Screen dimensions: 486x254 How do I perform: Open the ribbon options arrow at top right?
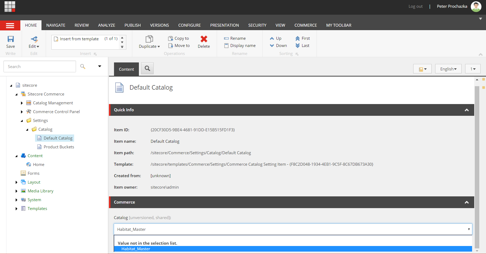(480, 19)
